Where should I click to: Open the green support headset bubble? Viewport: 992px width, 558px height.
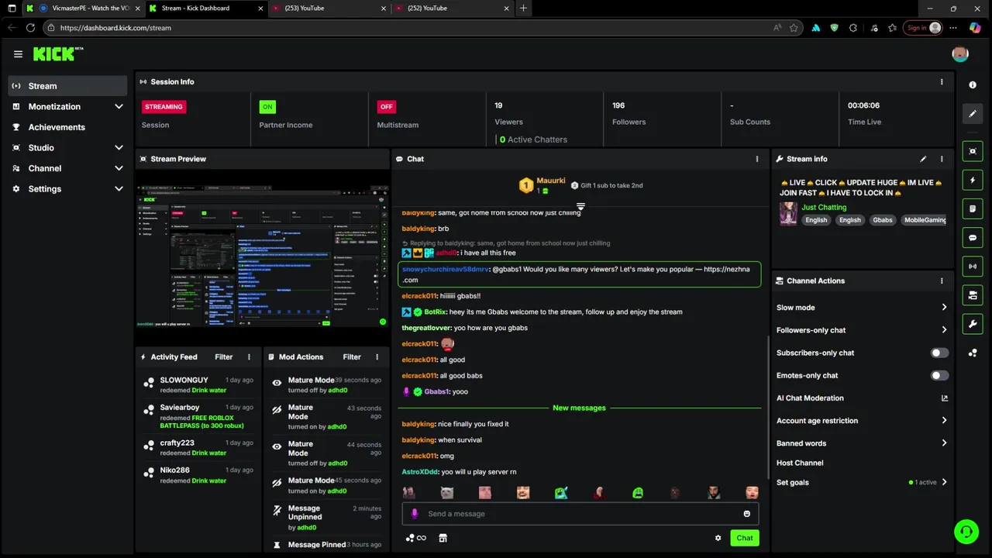point(966,532)
